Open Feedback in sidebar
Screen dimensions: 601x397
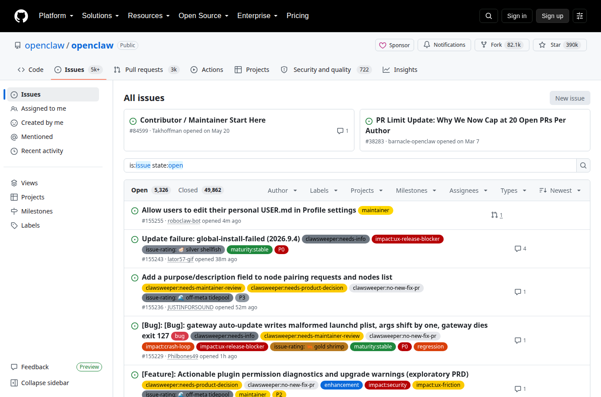pos(30,367)
